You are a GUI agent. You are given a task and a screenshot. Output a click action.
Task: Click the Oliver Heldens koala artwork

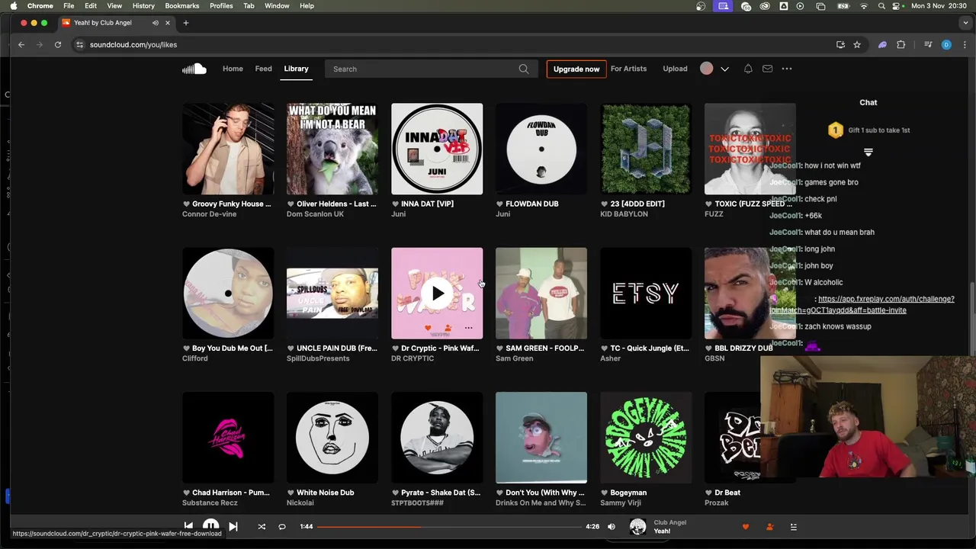point(332,149)
